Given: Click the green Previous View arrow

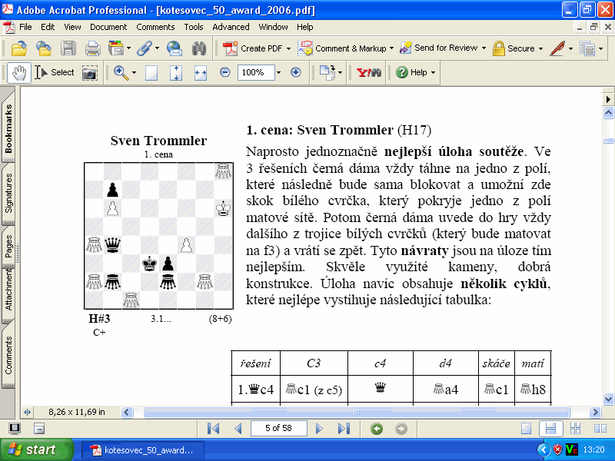Looking at the screenshot, I should tap(377, 429).
